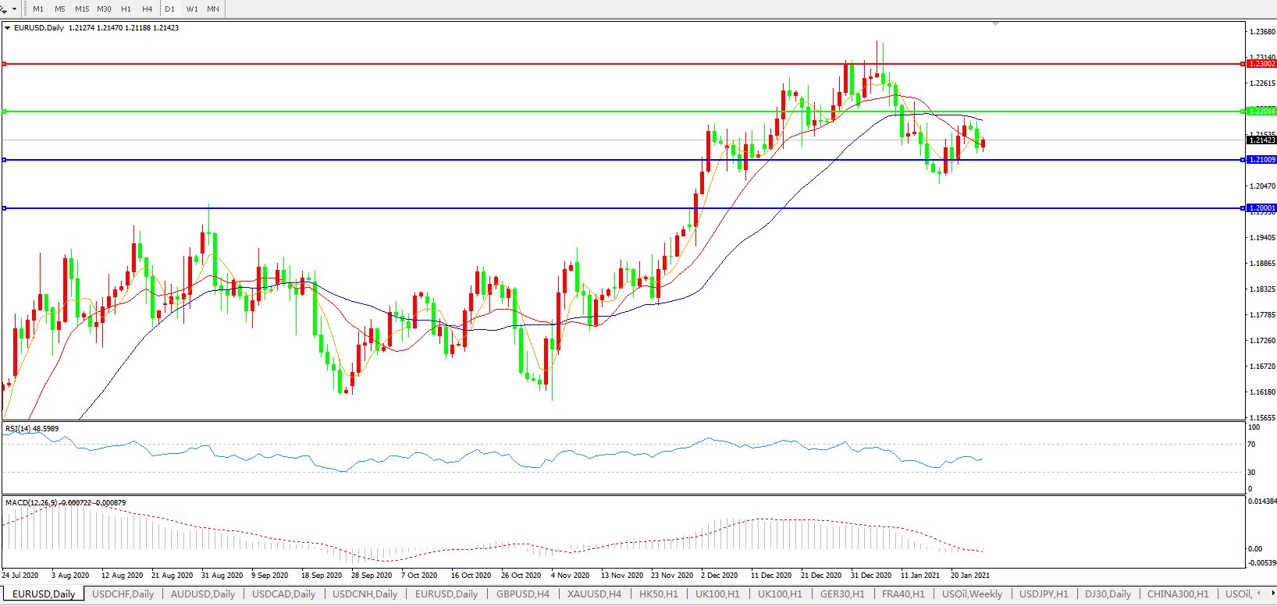Click the MACD(12,26,9) indicator label
This screenshot has width=1277, height=606.
[x=31, y=503]
